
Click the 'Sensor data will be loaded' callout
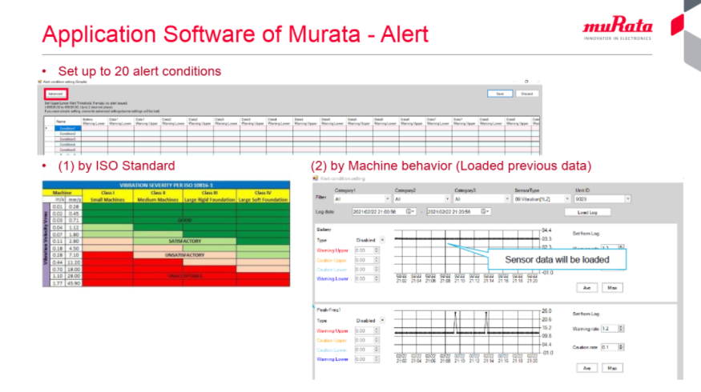(557, 260)
